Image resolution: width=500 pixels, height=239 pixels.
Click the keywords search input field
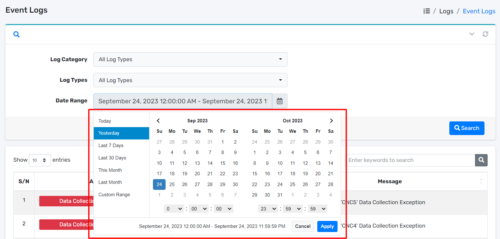(410, 160)
